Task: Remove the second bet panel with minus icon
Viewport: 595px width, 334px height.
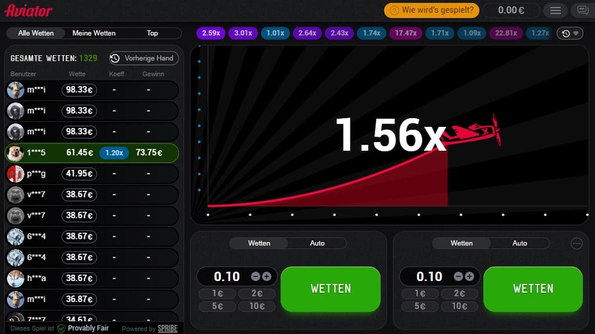Action: click(x=576, y=244)
